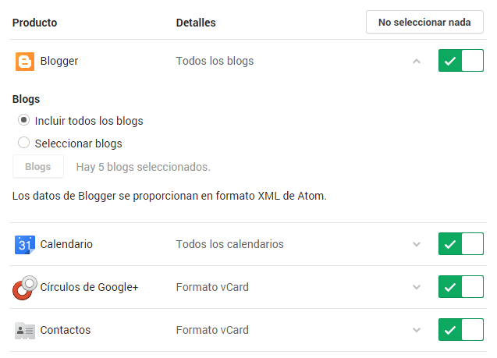
Task: Click the 'Detalles' column header
Action: [196, 23]
